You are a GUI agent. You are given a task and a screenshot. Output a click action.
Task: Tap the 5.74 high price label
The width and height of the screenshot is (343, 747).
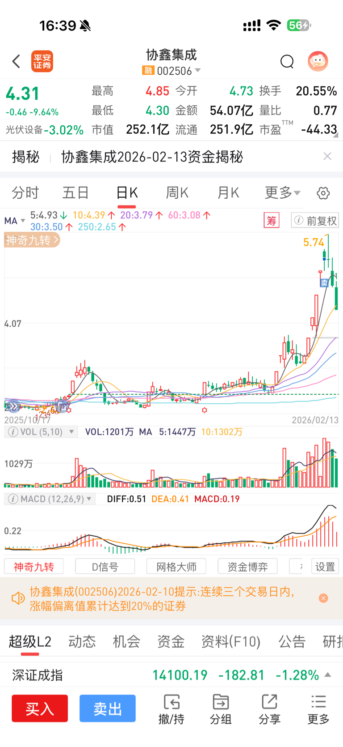click(314, 243)
